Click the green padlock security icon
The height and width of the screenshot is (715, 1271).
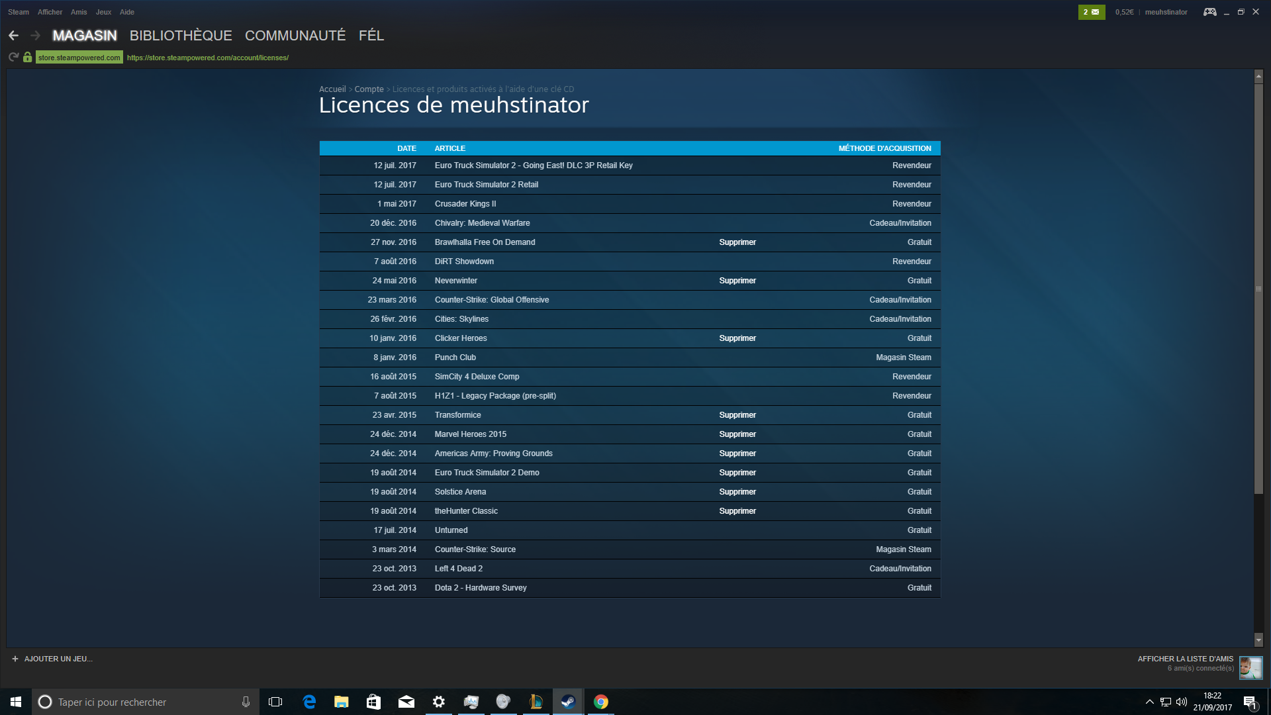[x=27, y=58]
